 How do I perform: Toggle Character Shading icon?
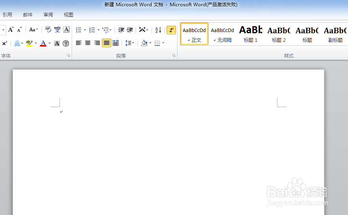pos(57,43)
